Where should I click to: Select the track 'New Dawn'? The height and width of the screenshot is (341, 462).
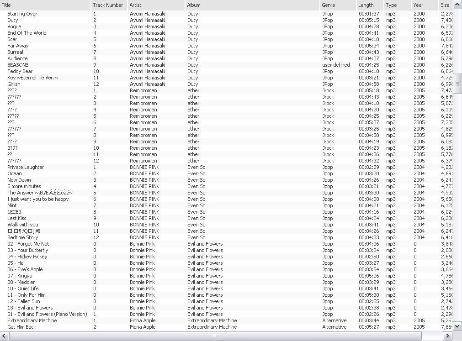tap(19, 180)
